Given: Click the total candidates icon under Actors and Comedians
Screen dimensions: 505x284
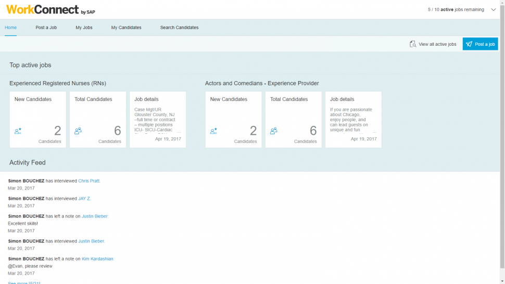Looking at the screenshot, I should (x=273, y=131).
